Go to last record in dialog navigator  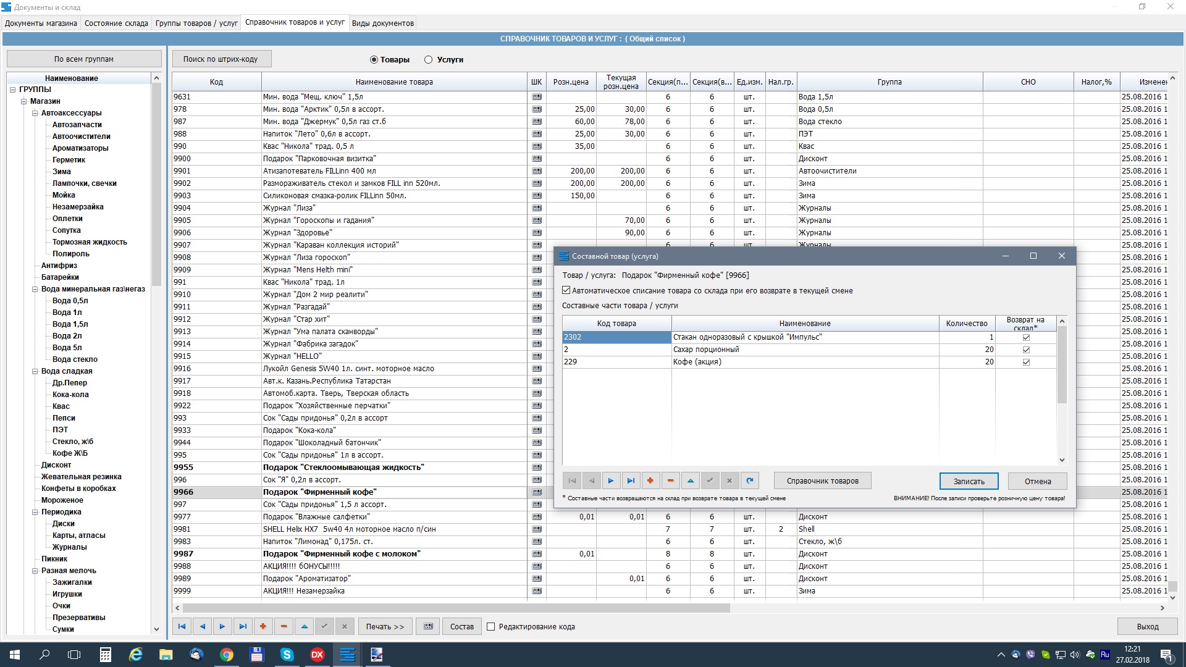631,480
